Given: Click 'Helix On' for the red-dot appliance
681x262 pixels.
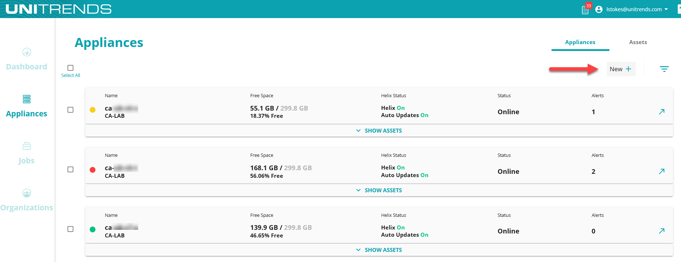Looking at the screenshot, I should (x=393, y=168).
